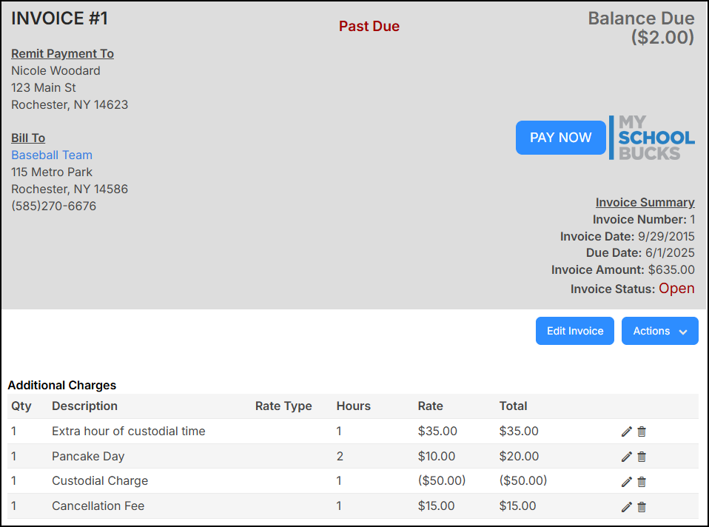Click the Description column header
The width and height of the screenshot is (709, 527).
pyautogui.click(x=84, y=406)
